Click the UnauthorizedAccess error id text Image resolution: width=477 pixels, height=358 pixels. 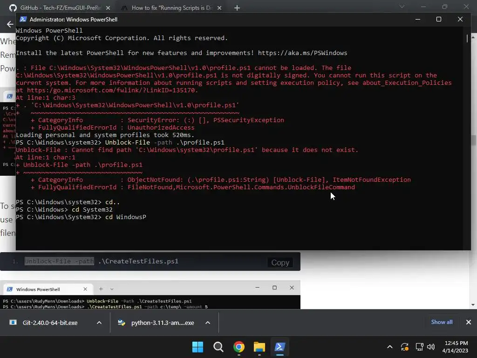tap(161, 128)
